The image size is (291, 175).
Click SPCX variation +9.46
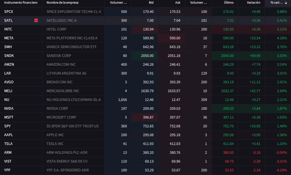[256, 11]
